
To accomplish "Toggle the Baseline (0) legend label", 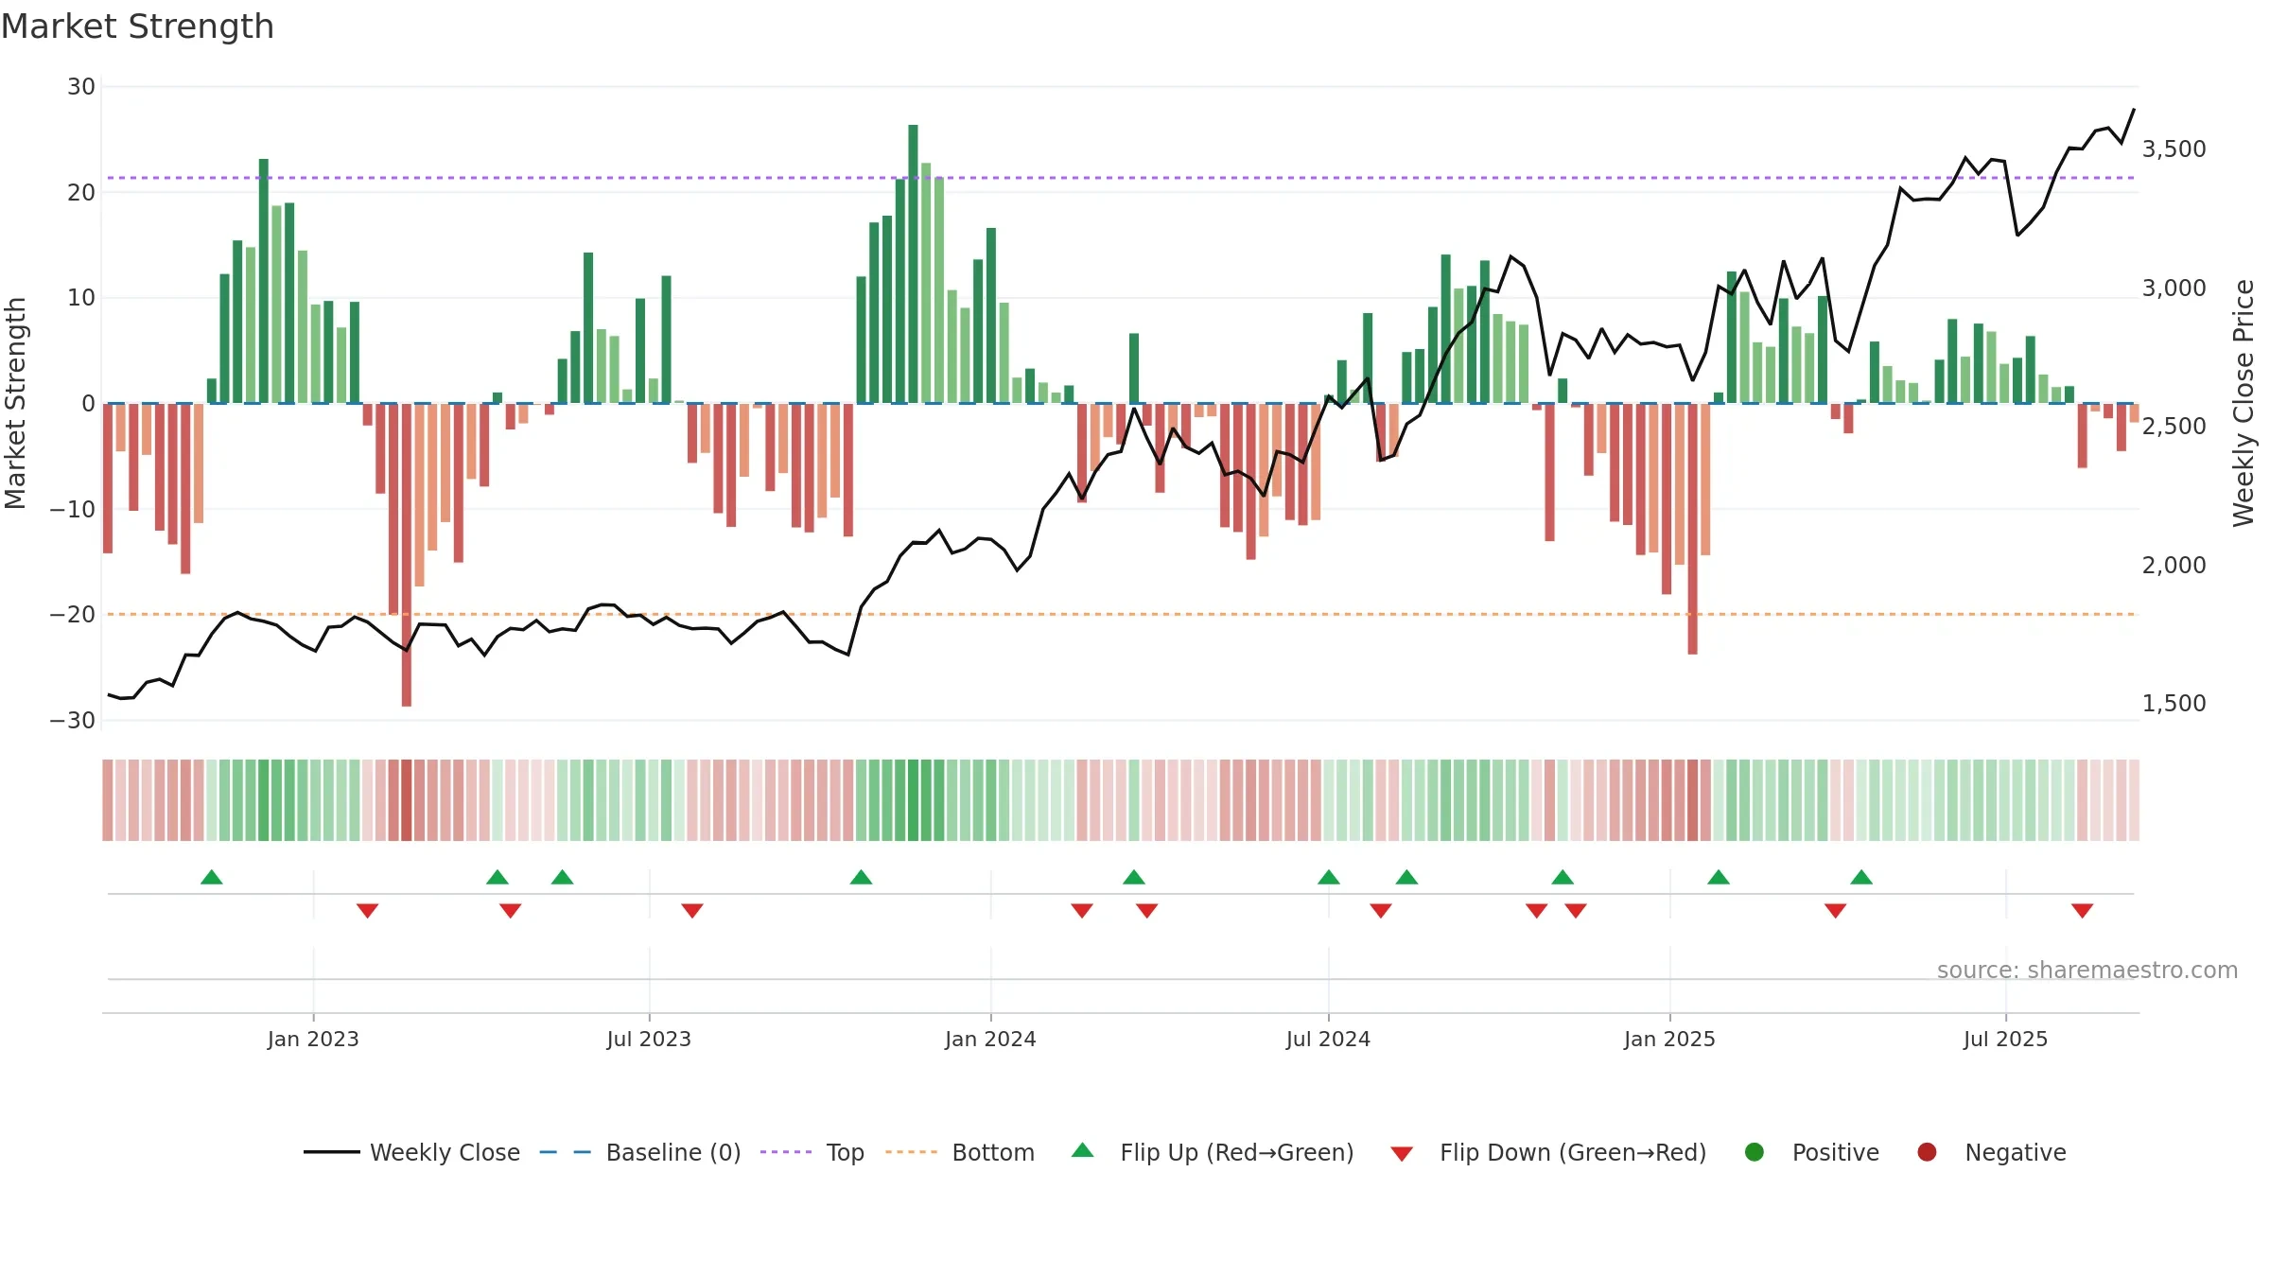I will [673, 1153].
